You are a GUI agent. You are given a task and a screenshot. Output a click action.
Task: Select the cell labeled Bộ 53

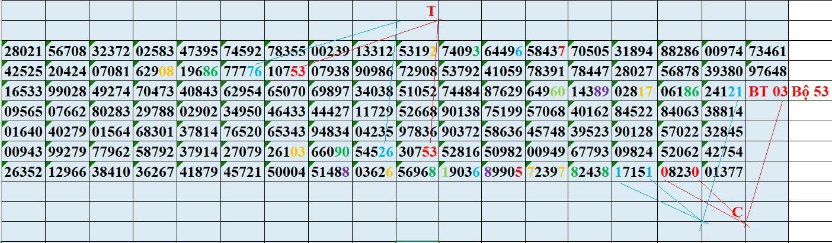[x=809, y=92]
